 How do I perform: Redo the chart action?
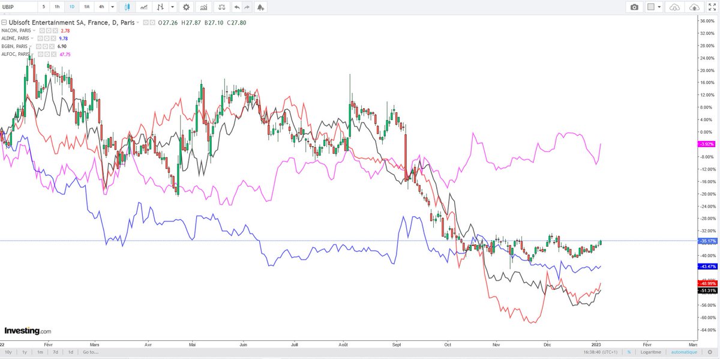click(247, 7)
